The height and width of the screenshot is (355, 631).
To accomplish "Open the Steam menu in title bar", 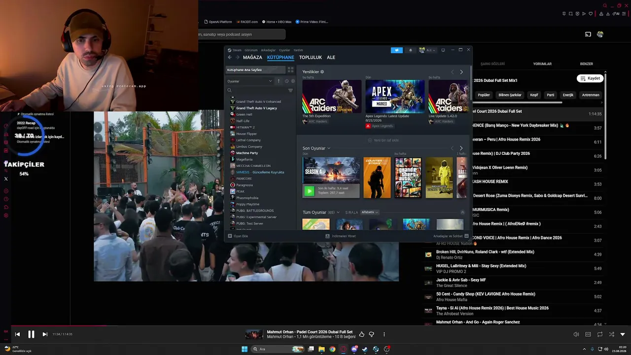I will pyautogui.click(x=237, y=50).
